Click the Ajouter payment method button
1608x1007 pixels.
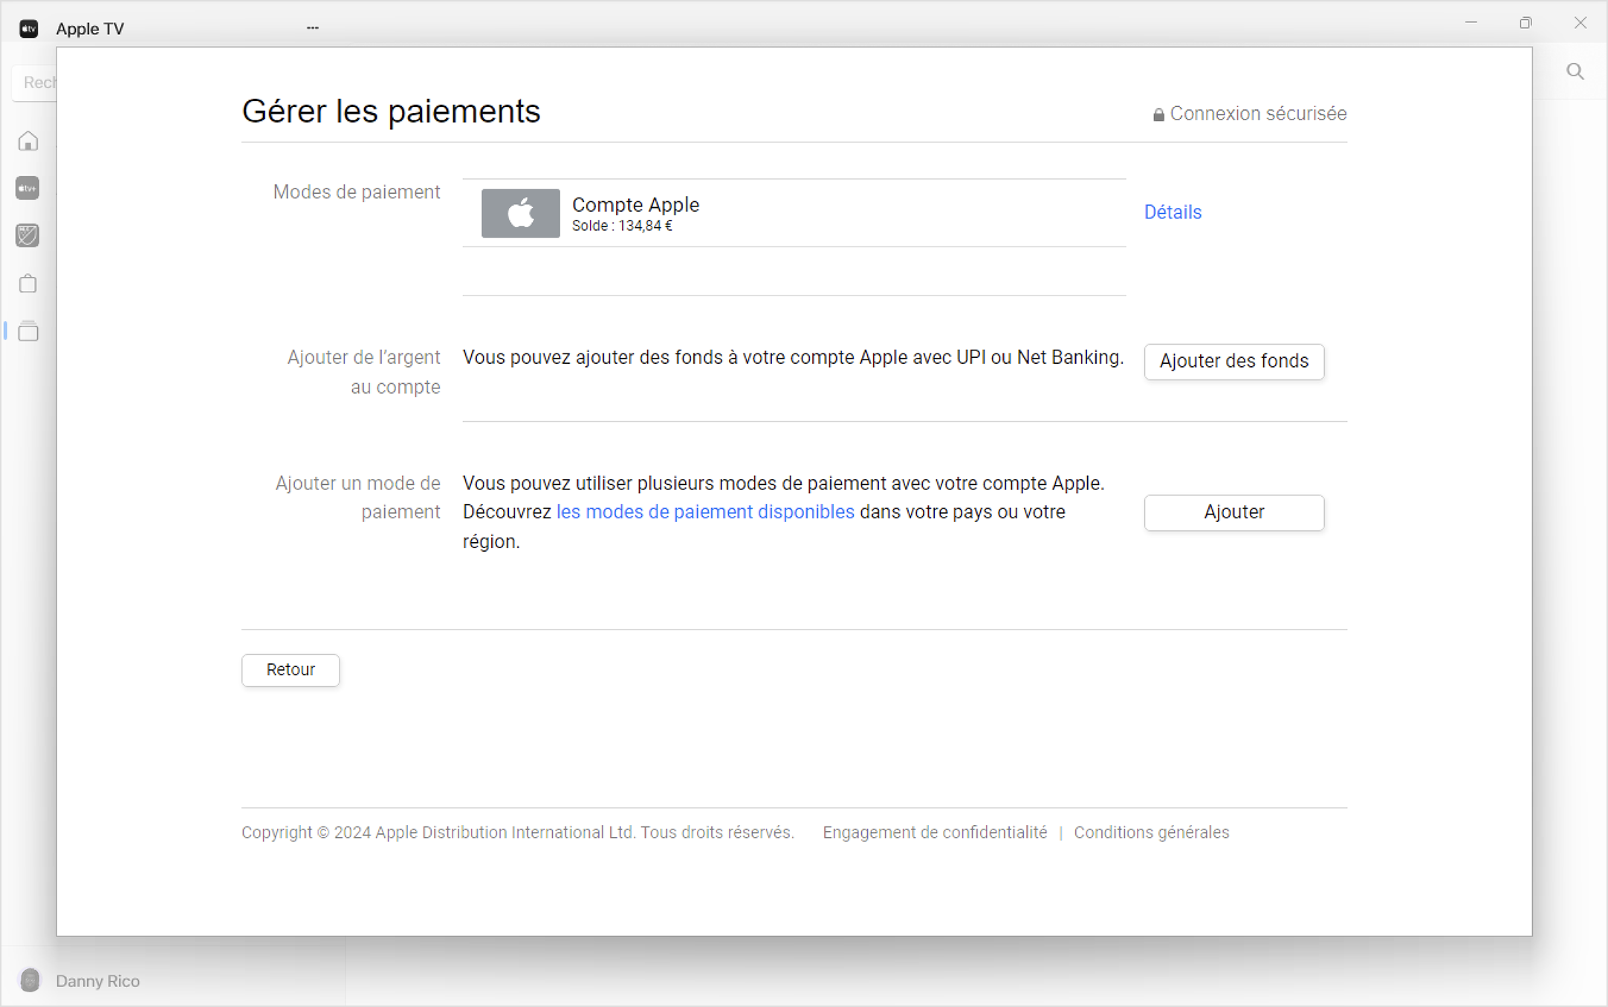[1233, 512]
